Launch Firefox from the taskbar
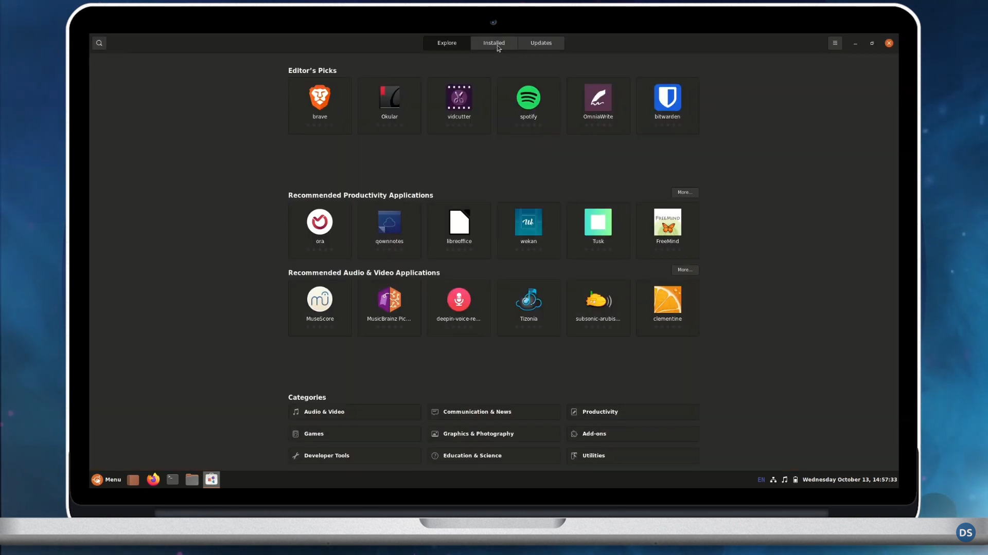This screenshot has width=988, height=555. (x=153, y=479)
